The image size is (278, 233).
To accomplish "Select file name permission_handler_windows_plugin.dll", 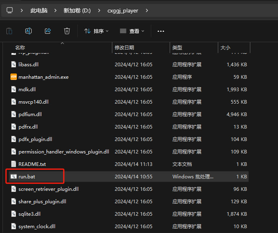I will coord(64,152).
